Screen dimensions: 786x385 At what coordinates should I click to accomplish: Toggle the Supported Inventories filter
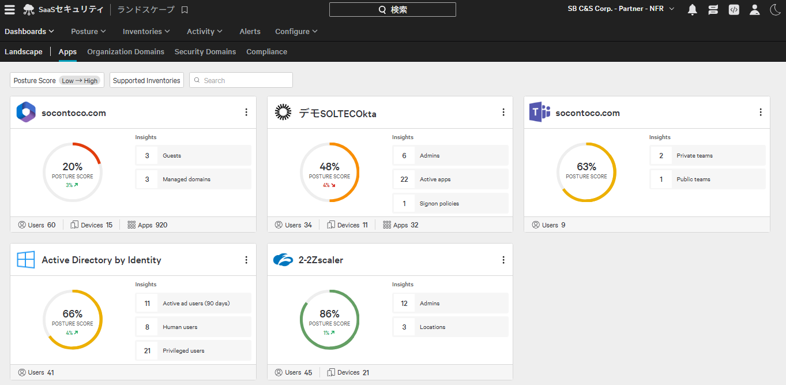point(146,80)
